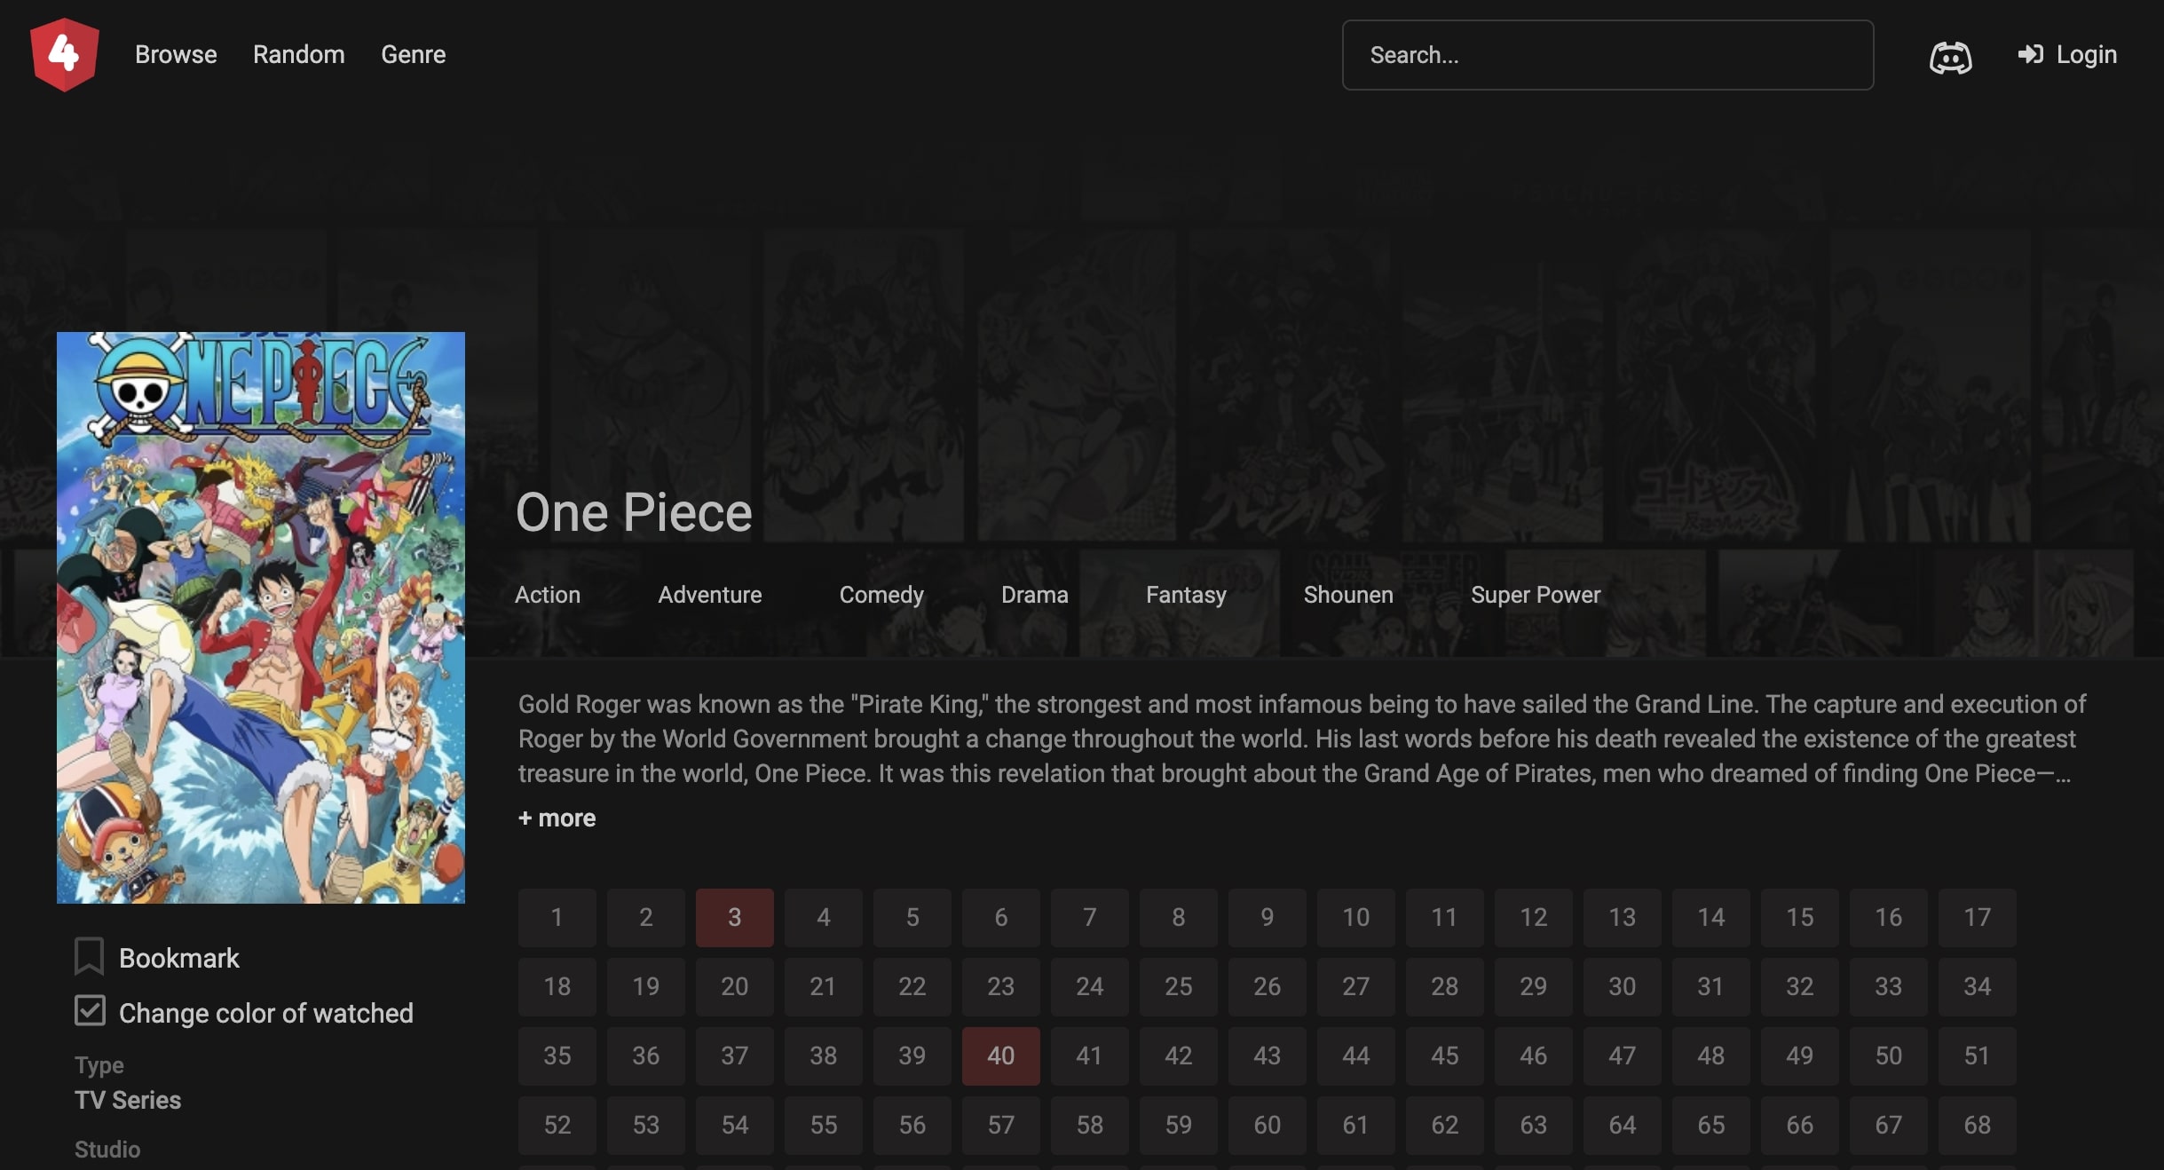Expand the synopsis with + more

(x=556, y=818)
